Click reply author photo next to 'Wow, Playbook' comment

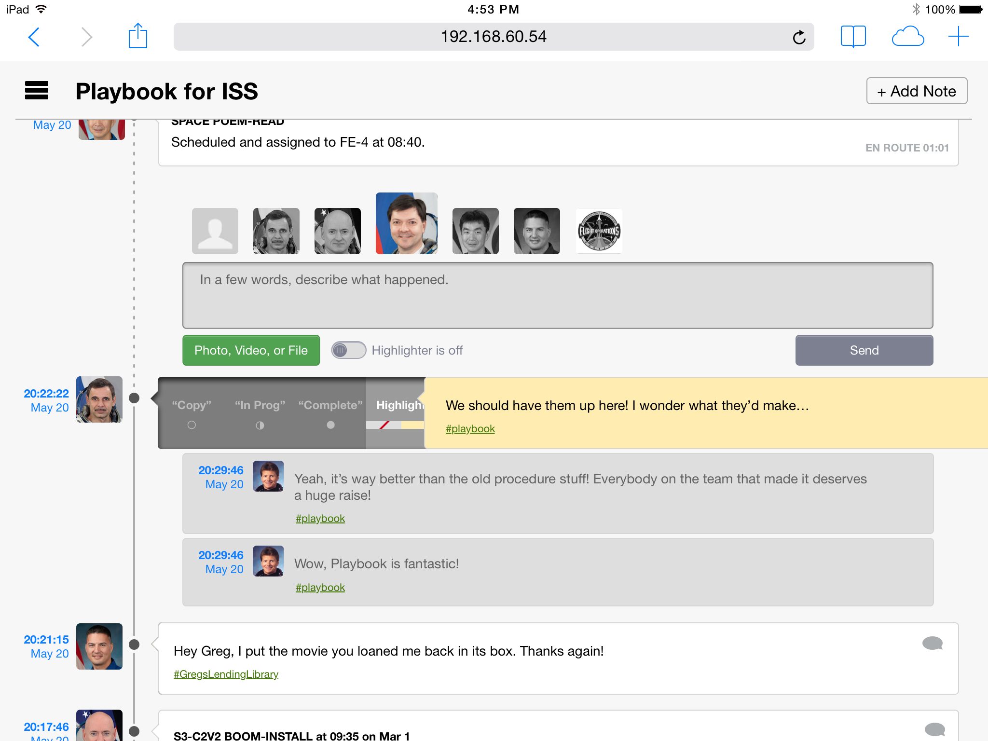coord(268,561)
